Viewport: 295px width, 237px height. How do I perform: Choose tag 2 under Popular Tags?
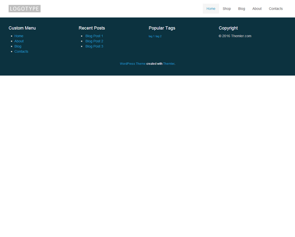coord(158,36)
